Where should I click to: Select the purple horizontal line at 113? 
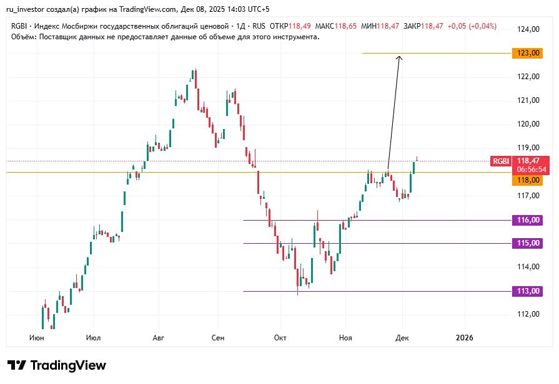[375, 291]
